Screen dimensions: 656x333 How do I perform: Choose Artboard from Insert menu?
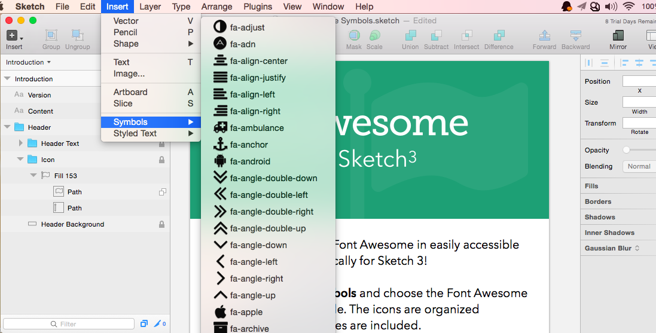(151, 92)
